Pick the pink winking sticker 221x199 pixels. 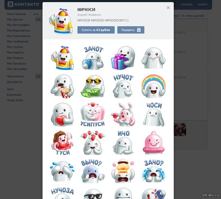pos(154,143)
